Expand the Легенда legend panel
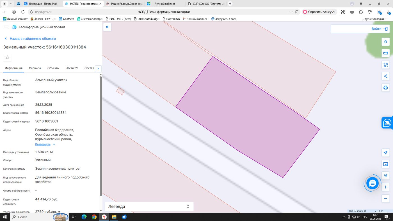Image resolution: width=393 pixels, height=221 pixels. coord(149,206)
